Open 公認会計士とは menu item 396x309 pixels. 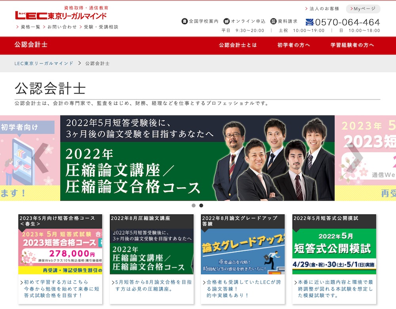238,45
